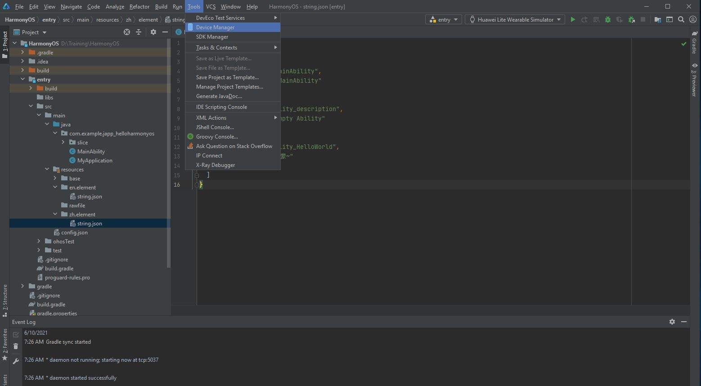Select Device Manager in Tools menu

click(x=215, y=27)
